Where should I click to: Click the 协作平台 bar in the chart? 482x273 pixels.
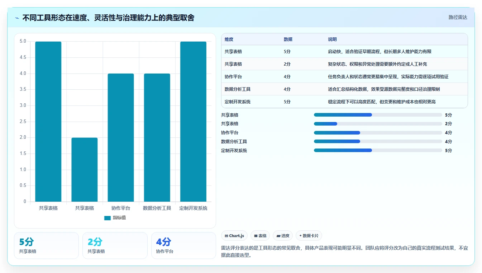pyautogui.click(x=121, y=137)
